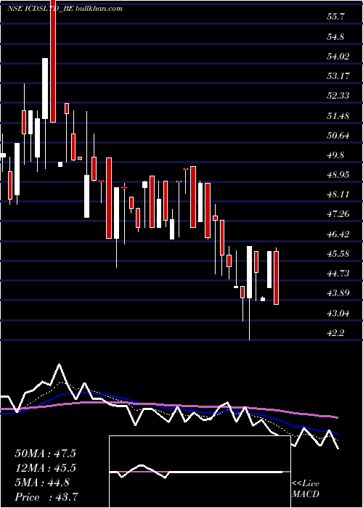363x508 pixels.
Task: Click the 46.42 price axis label
Action: (338, 234)
